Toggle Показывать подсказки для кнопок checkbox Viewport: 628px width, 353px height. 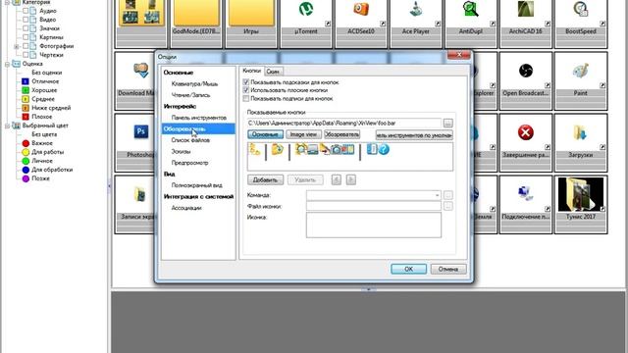[x=246, y=82]
